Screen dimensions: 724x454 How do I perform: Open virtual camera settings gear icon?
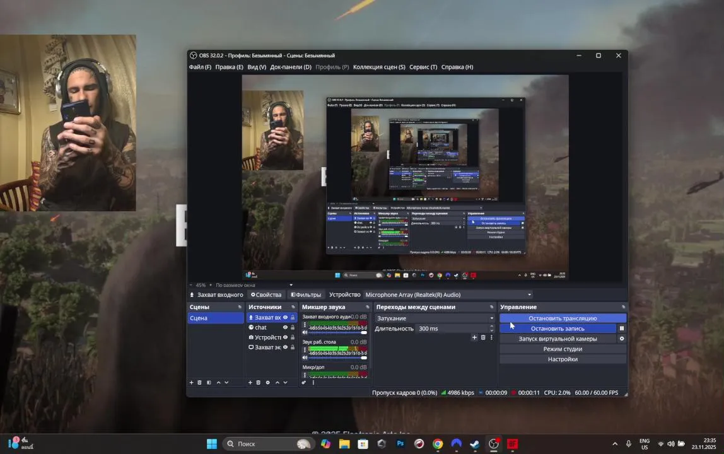pos(621,339)
